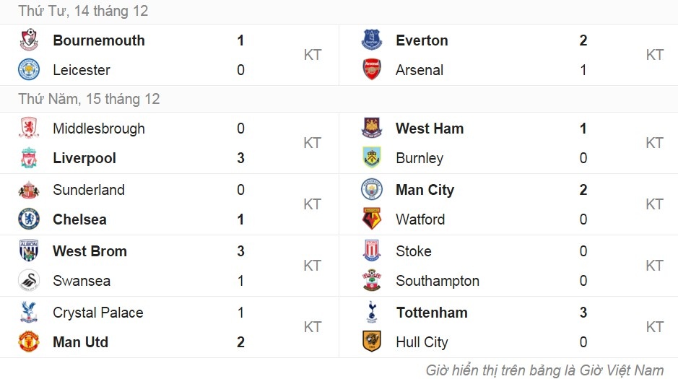The image size is (678, 379).
Task: Click the Watford club crest
Action: click(371, 219)
